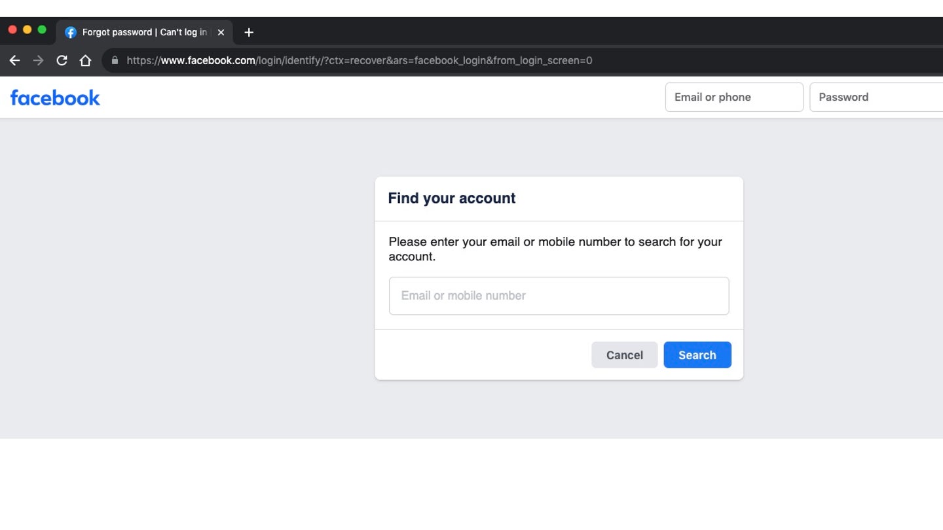
Task: Select the Forgot password browser tab
Action: pos(144,32)
